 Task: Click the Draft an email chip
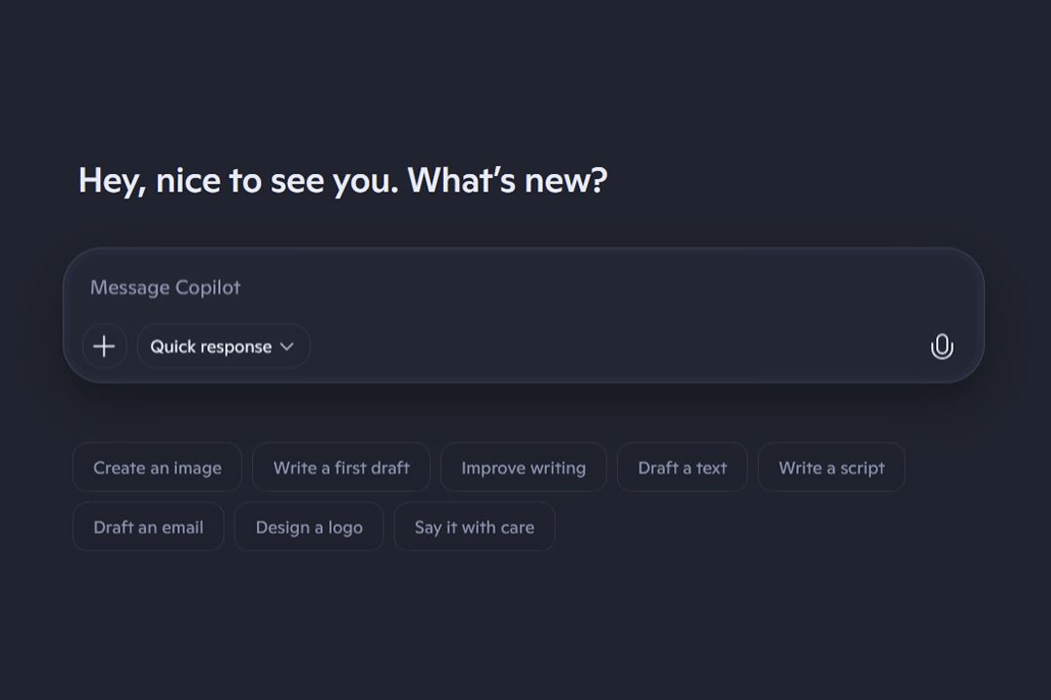pos(148,527)
